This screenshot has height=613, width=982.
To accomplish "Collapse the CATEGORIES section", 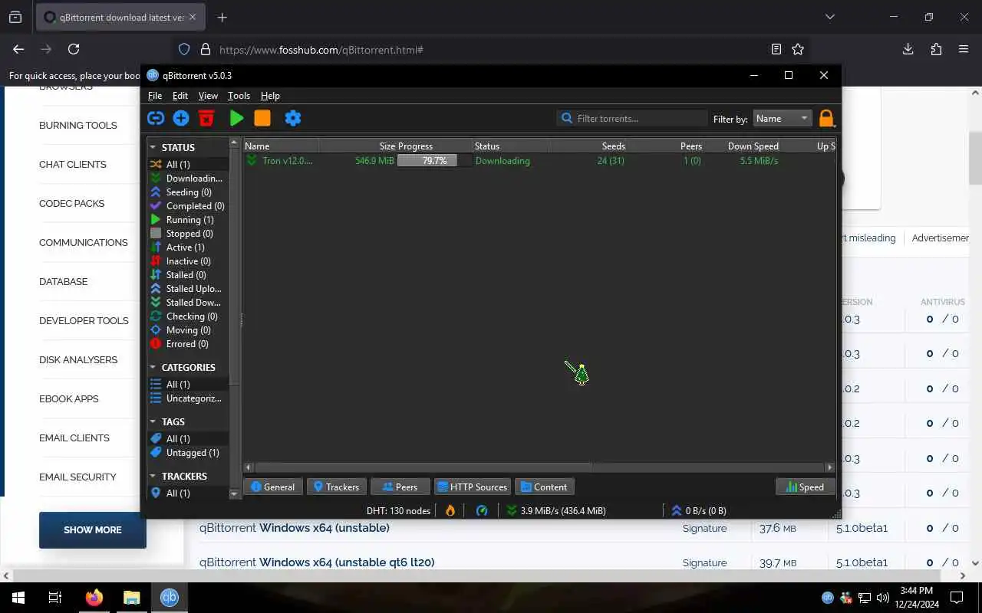I will (x=153, y=367).
